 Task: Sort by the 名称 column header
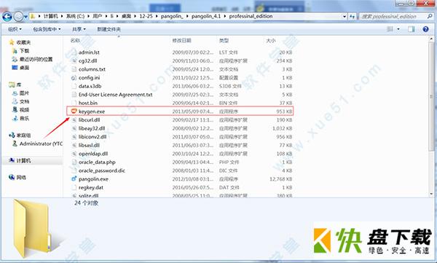[x=75, y=41]
